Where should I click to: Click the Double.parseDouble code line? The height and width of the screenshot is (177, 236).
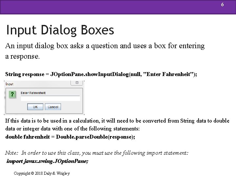(70, 137)
